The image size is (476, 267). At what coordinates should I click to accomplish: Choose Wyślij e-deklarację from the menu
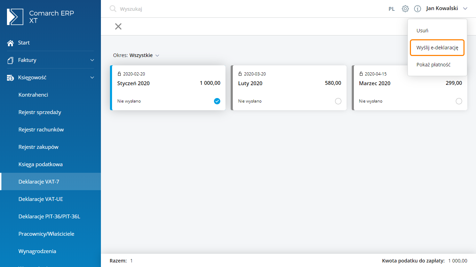tap(437, 48)
